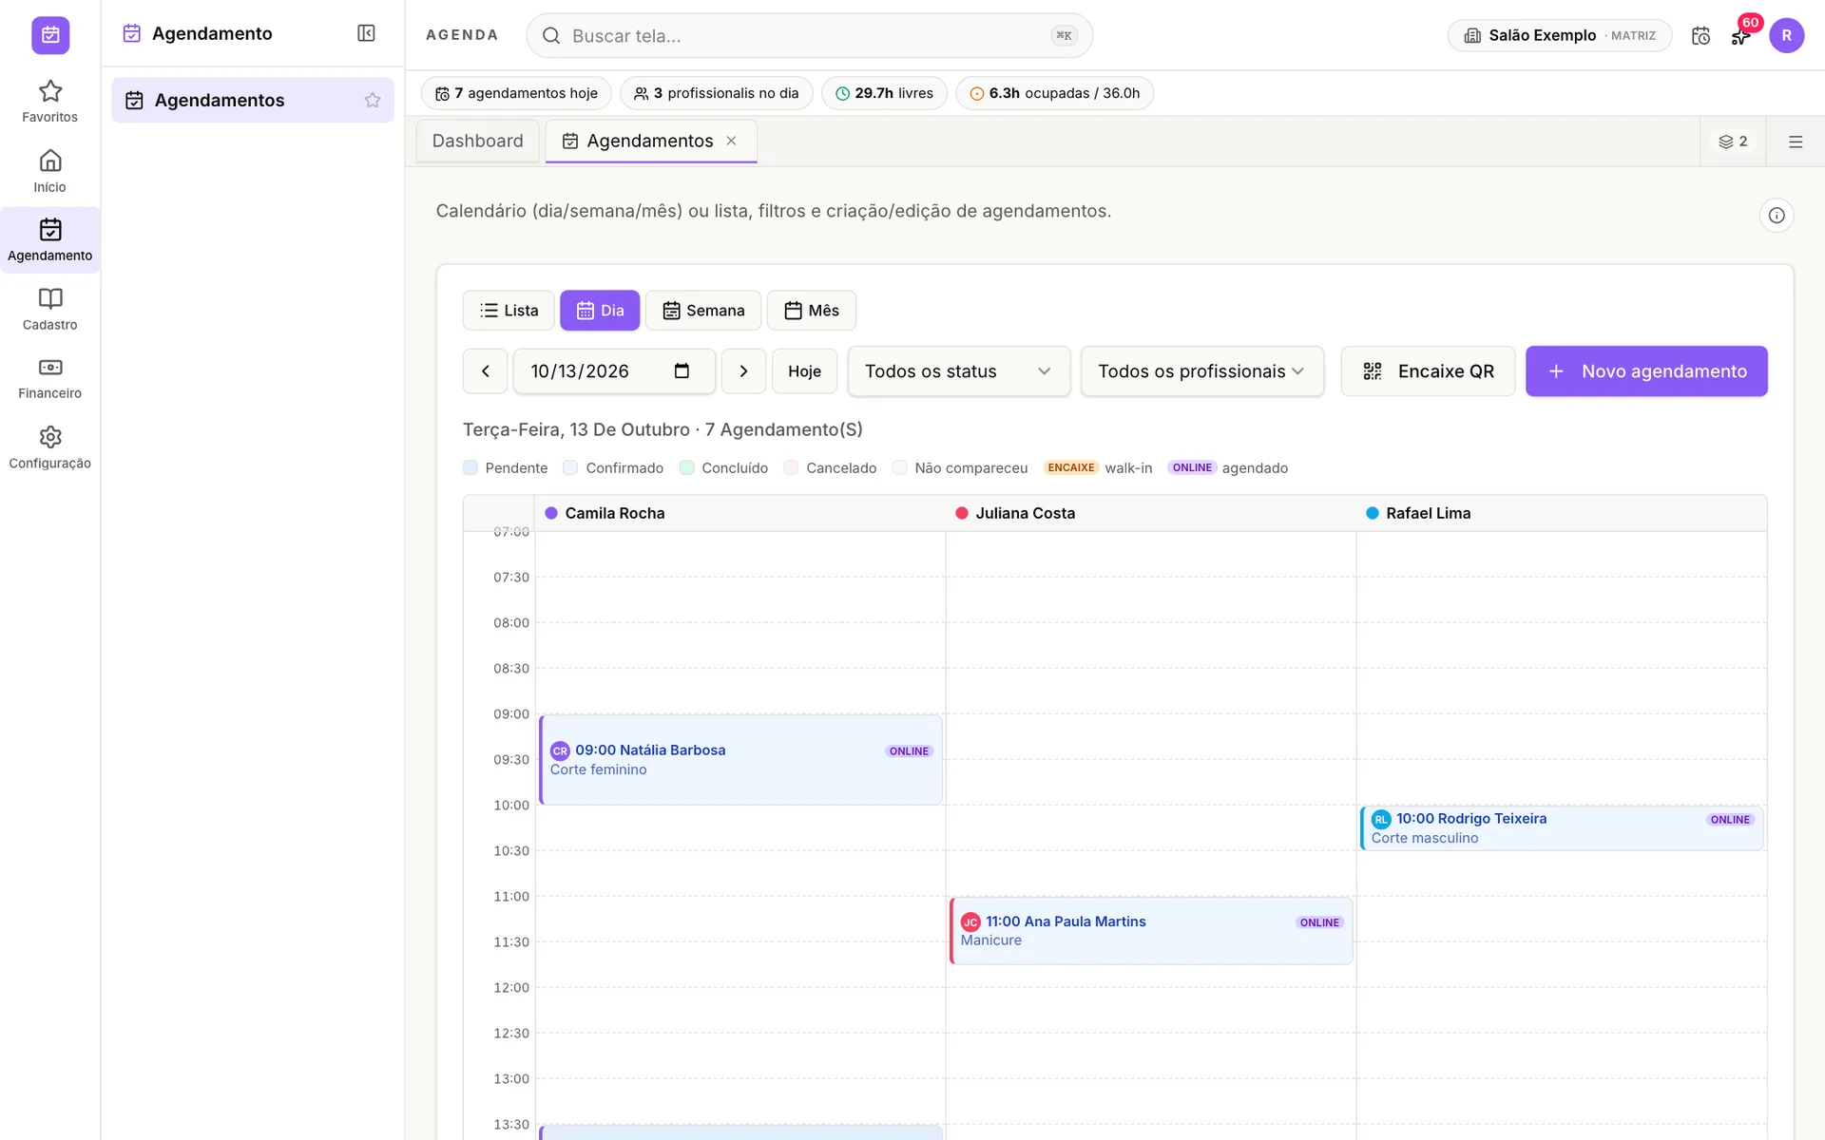This screenshot has width=1825, height=1140.
Task: Open the Todos os status dropdown
Action: pos(958,371)
